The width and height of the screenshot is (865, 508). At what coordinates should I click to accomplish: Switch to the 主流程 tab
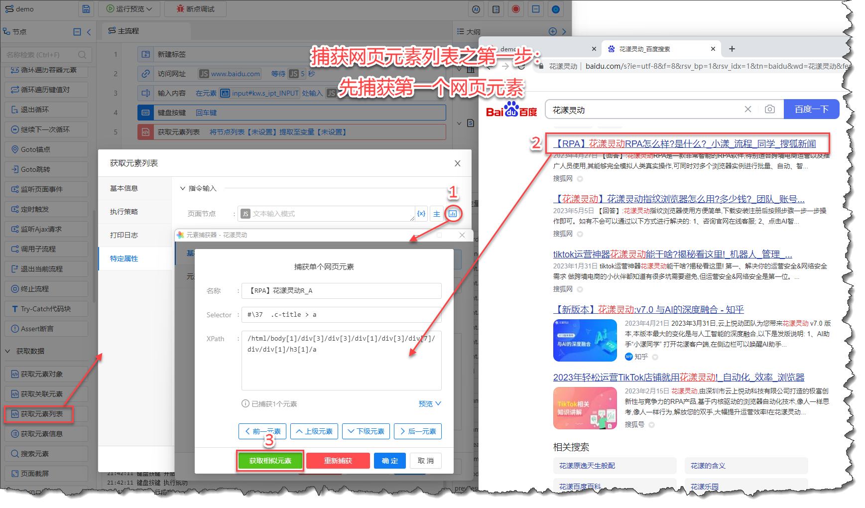tap(146, 31)
